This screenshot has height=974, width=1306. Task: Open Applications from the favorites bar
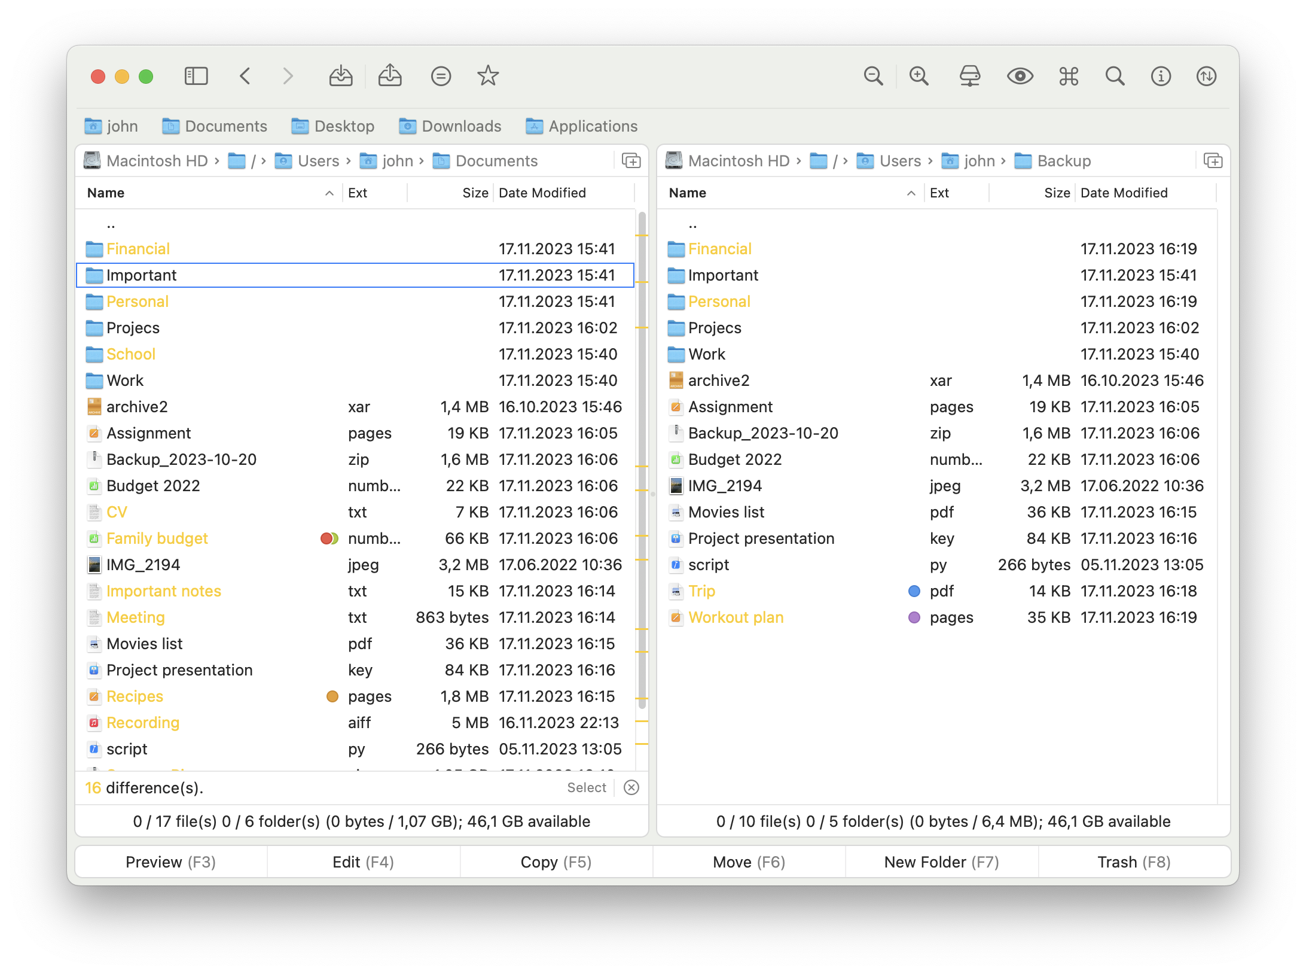(x=580, y=126)
